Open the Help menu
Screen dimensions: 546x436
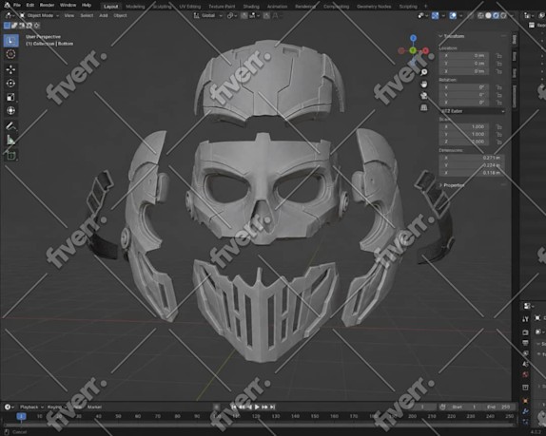coord(87,5)
